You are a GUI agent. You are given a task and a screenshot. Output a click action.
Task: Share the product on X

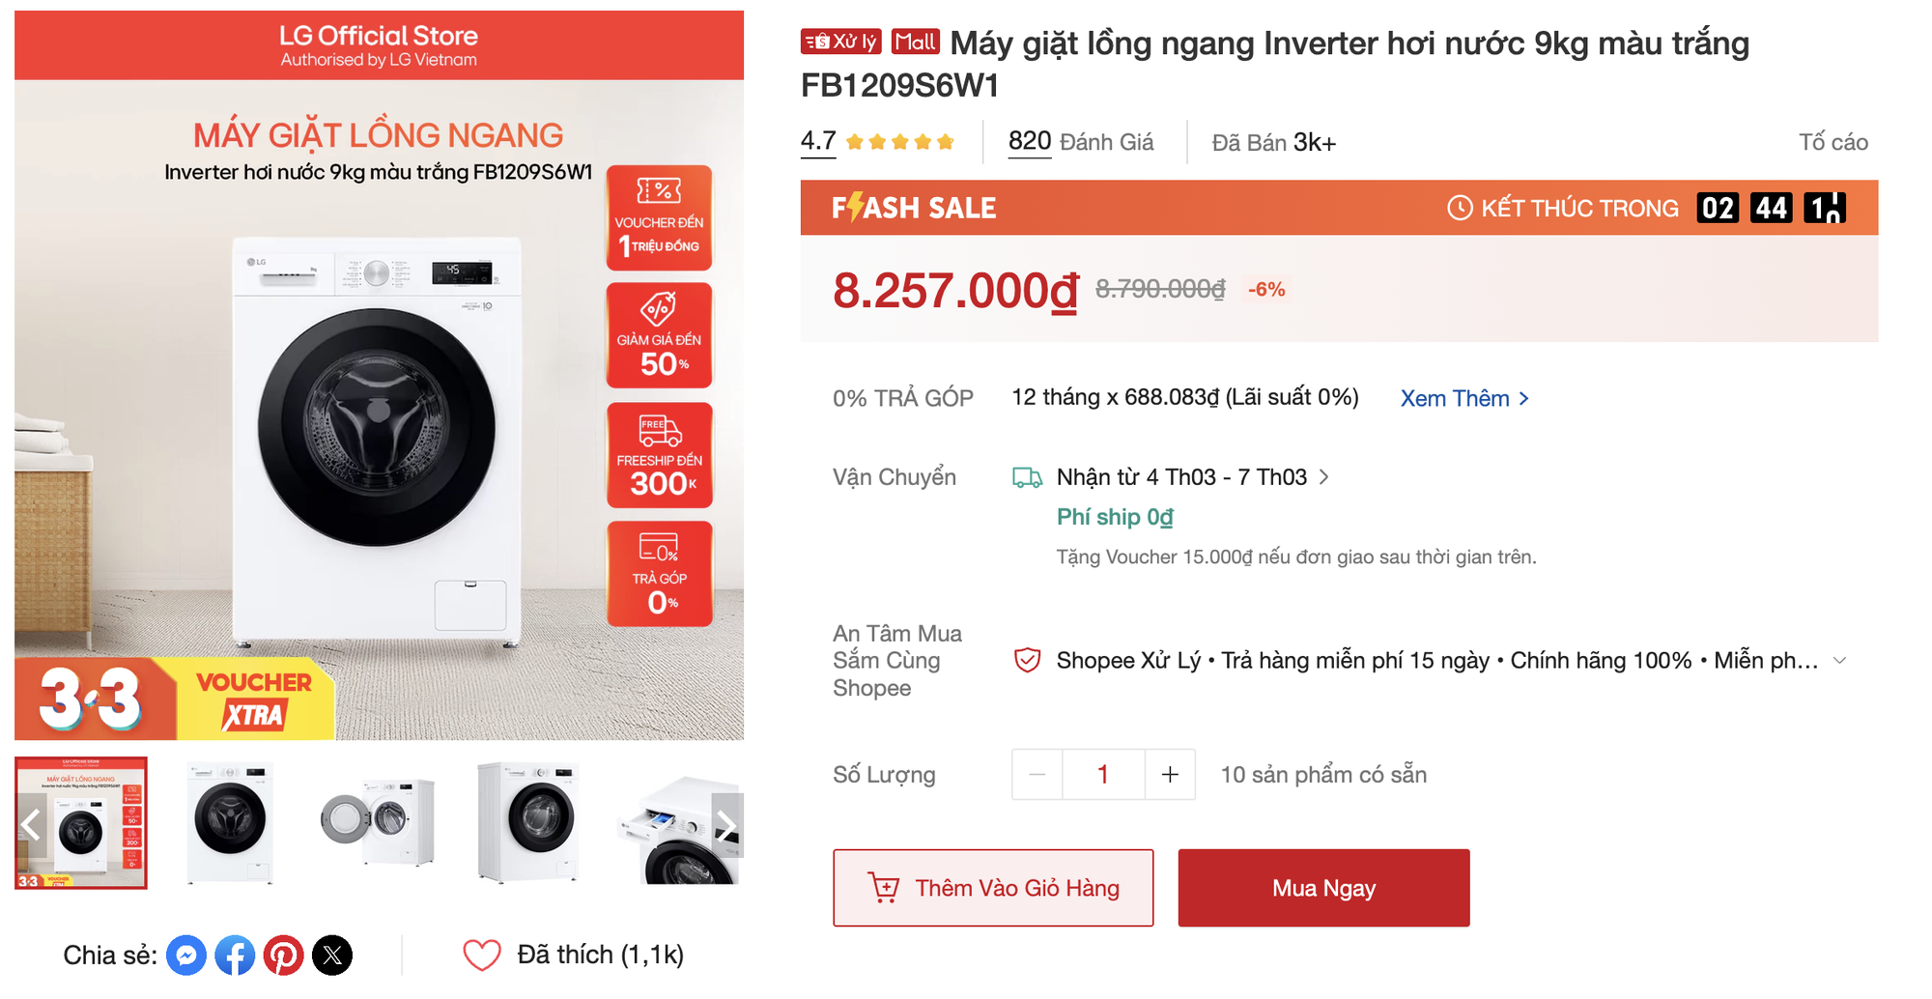(333, 955)
